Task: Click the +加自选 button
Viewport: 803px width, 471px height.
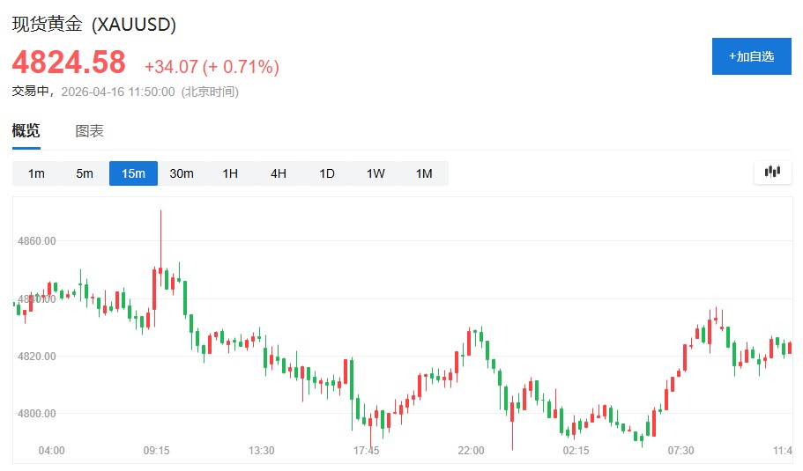Action: pos(751,56)
